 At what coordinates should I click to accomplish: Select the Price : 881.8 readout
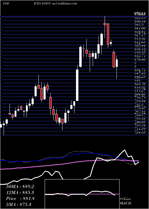pos(20,199)
